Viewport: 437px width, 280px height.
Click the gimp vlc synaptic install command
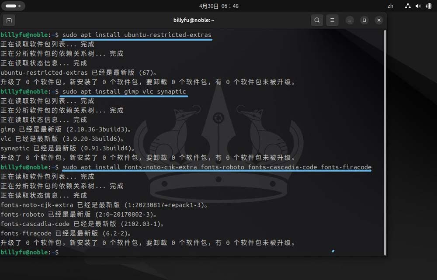(x=124, y=91)
